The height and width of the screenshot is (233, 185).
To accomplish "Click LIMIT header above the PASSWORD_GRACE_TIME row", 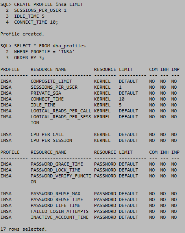I will pos(126,152).
